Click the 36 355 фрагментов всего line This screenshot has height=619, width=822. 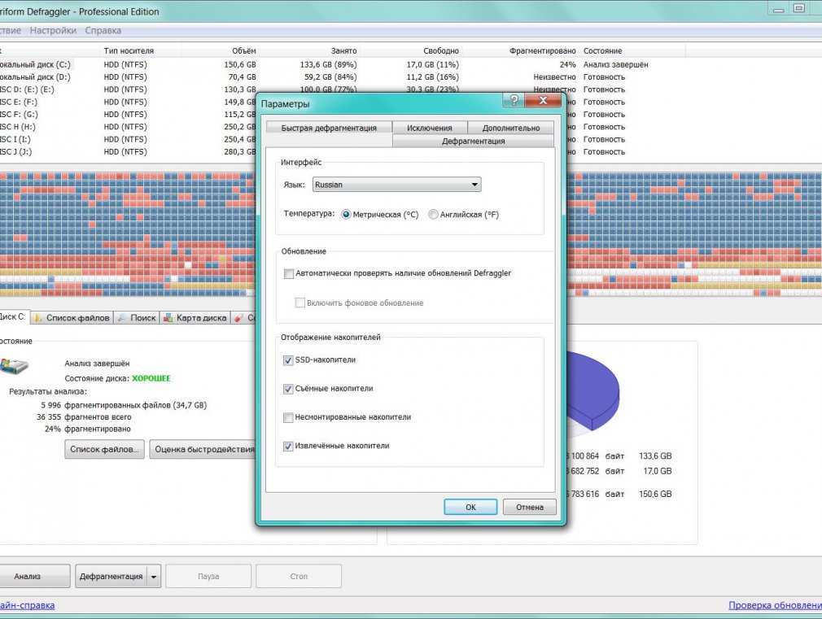84,417
